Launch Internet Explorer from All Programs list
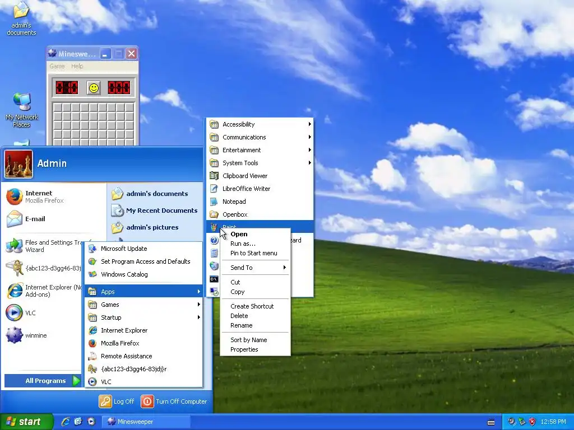This screenshot has width=574, height=430. [x=143, y=330]
